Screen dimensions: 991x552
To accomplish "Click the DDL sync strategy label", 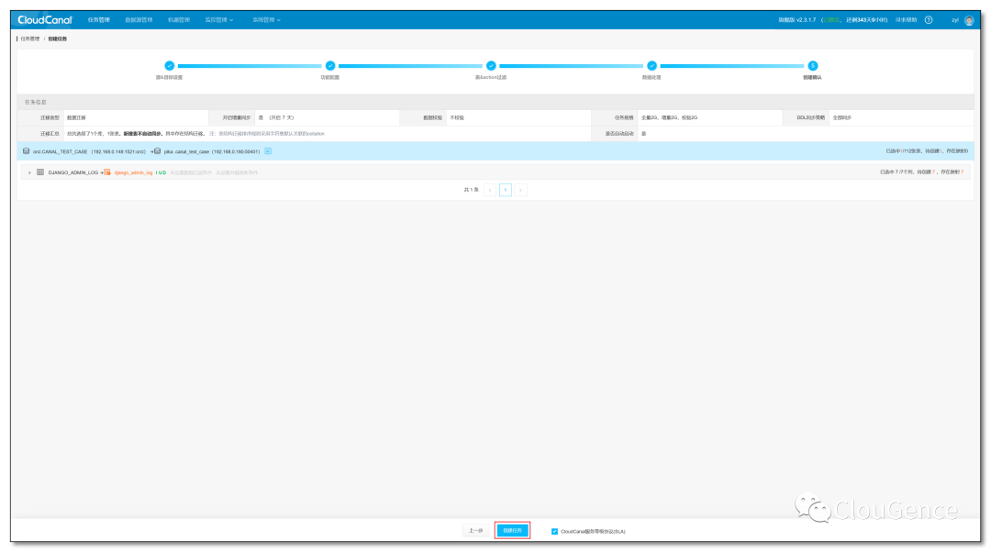I will pos(811,118).
